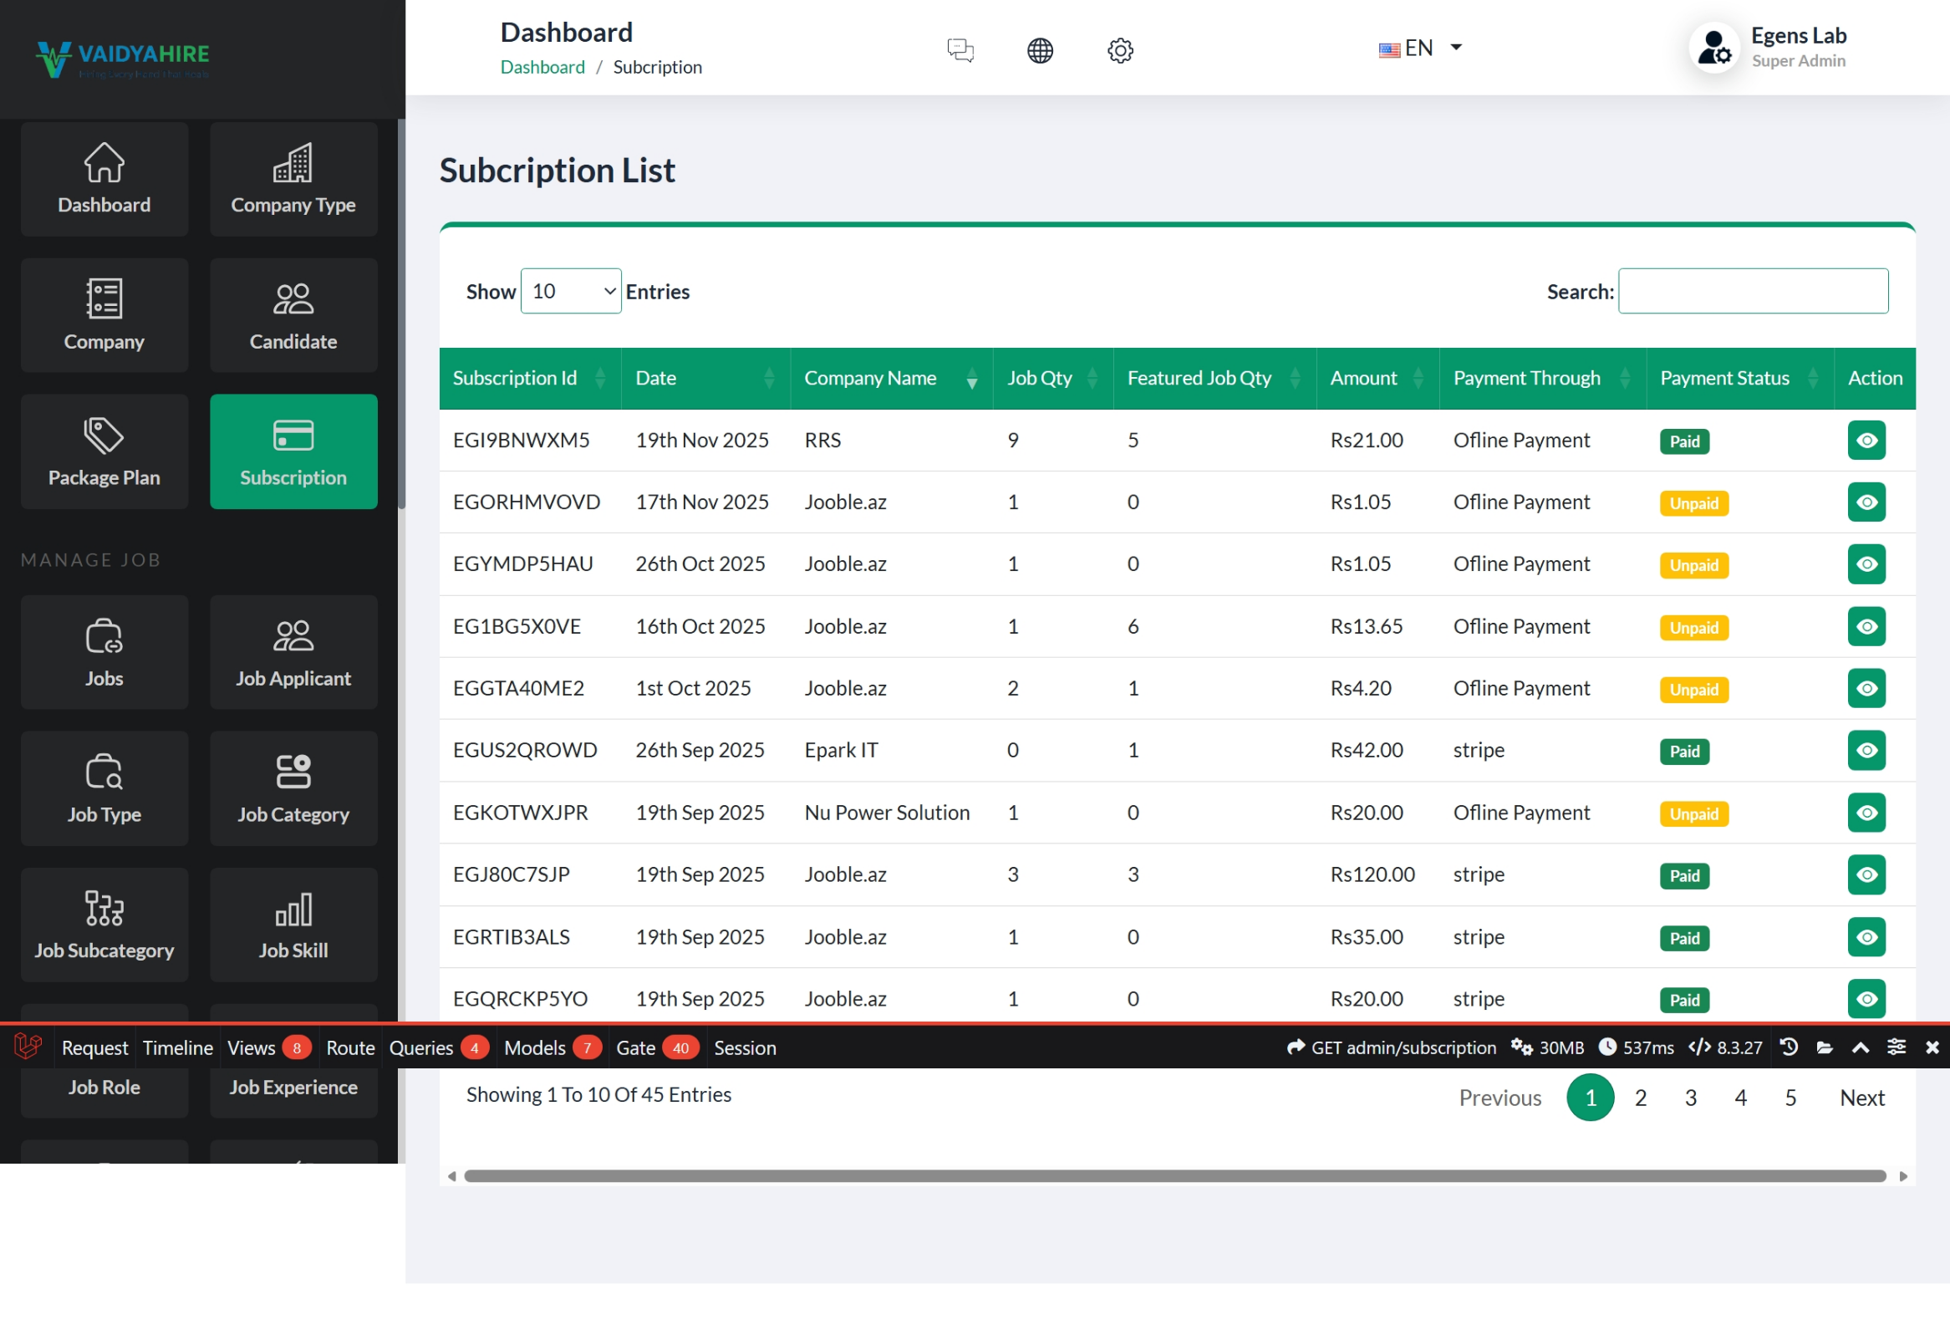
Task: Open the chat messages icon in header
Action: 960,49
